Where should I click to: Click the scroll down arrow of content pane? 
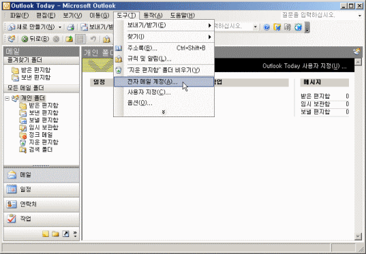[358, 236]
